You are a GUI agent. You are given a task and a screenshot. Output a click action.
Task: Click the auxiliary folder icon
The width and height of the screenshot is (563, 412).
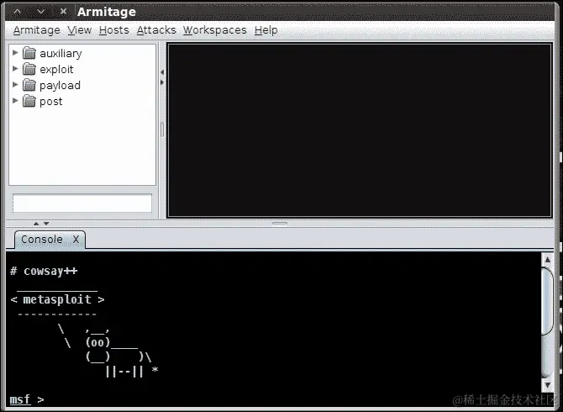[29, 53]
